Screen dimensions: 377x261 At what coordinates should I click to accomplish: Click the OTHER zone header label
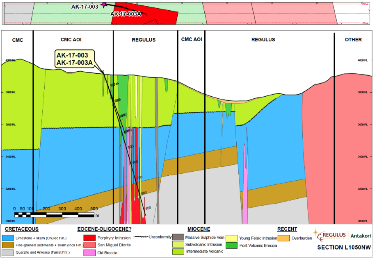(353, 40)
